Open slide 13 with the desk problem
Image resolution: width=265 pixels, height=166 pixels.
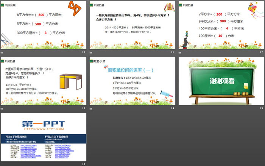[x=43, y=81]
